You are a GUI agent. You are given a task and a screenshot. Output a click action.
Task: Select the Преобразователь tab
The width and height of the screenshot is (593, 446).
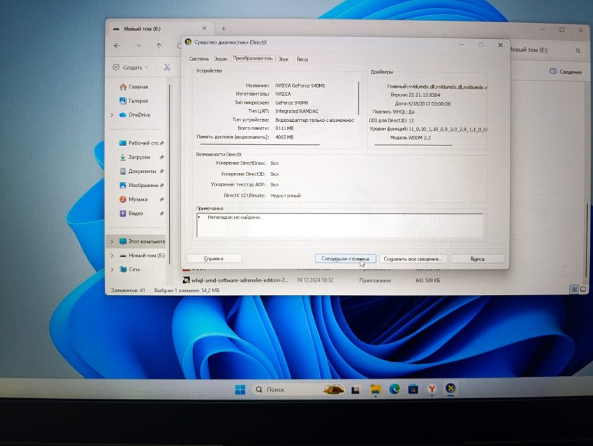click(x=253, y=59)
